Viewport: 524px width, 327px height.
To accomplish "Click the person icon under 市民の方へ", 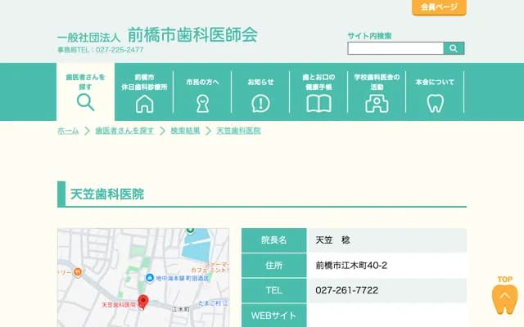I will [202, 104].
